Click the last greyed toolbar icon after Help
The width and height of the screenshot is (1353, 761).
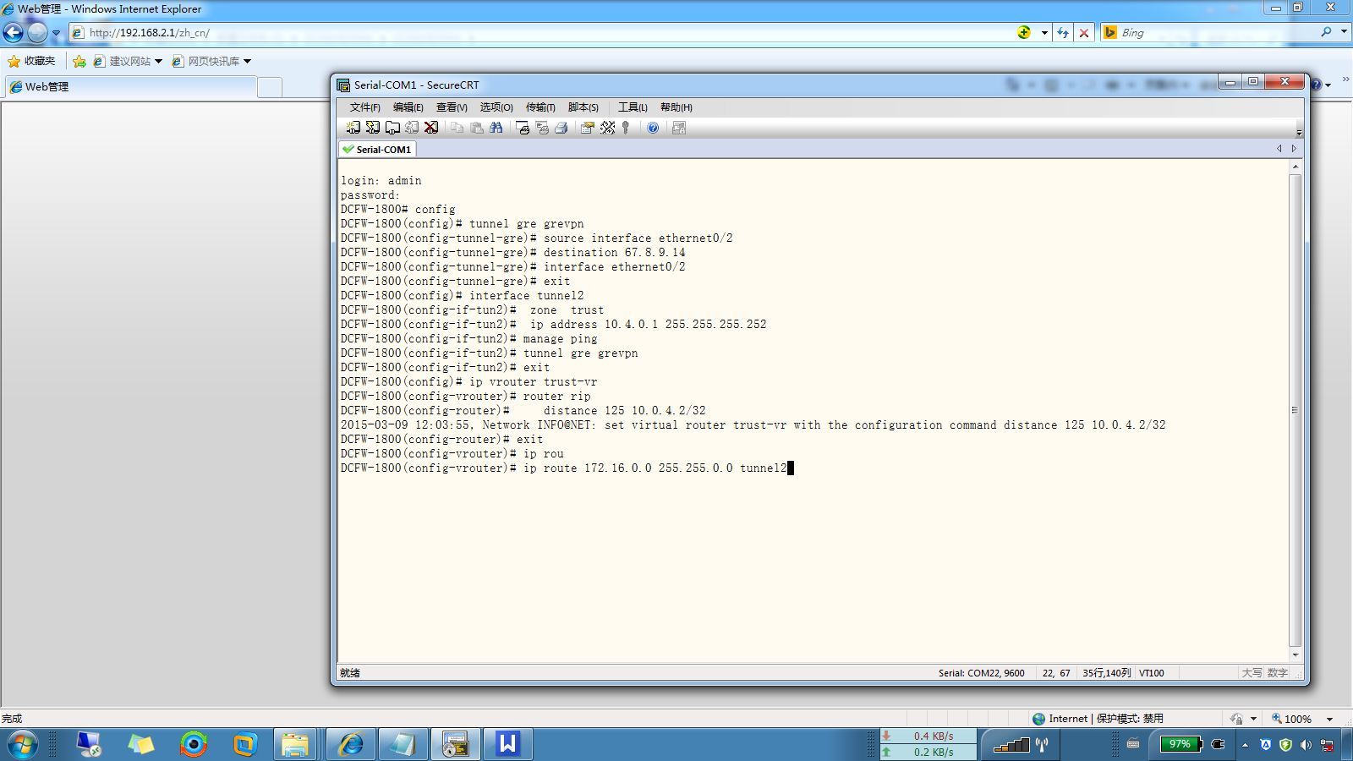coord(678,128)
